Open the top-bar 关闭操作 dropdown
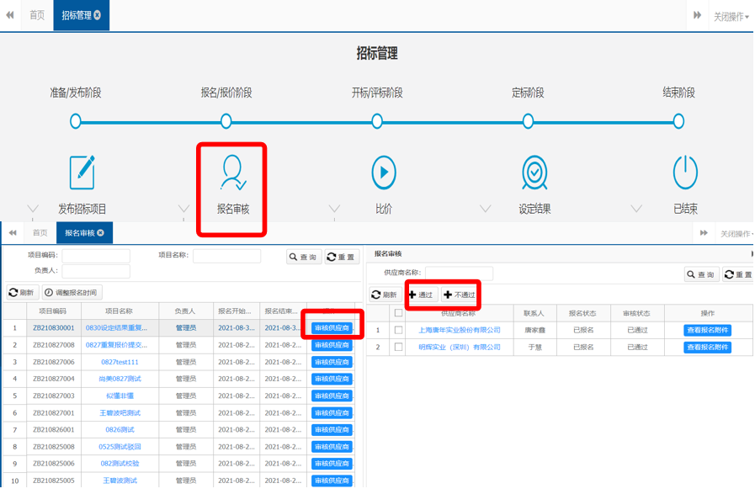Image resolution: width=755 pixels, height=494 pixels. pos(731,16)
